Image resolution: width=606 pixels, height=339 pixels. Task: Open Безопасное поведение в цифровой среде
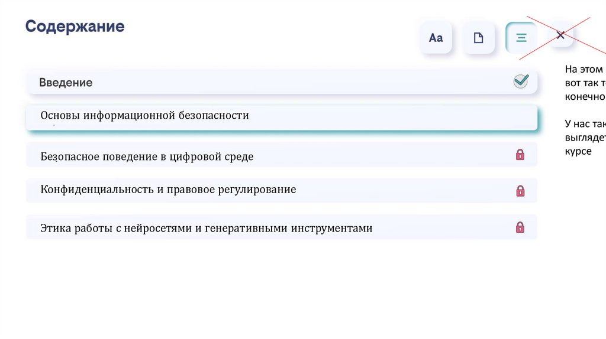tap(147, 157)
